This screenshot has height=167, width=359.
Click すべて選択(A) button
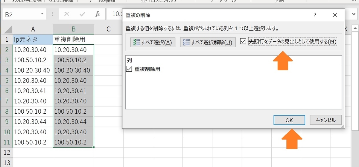tap(153, 42)
